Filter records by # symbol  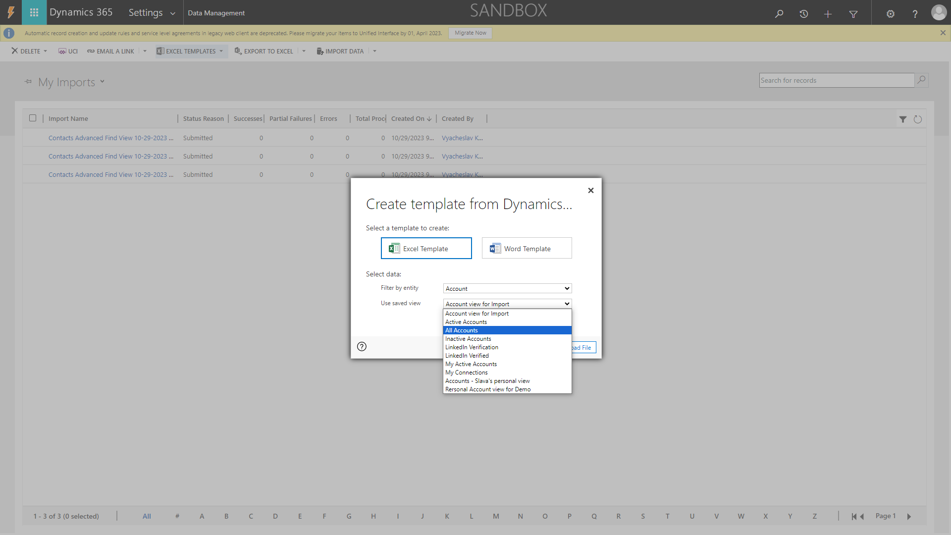[177, 516]
